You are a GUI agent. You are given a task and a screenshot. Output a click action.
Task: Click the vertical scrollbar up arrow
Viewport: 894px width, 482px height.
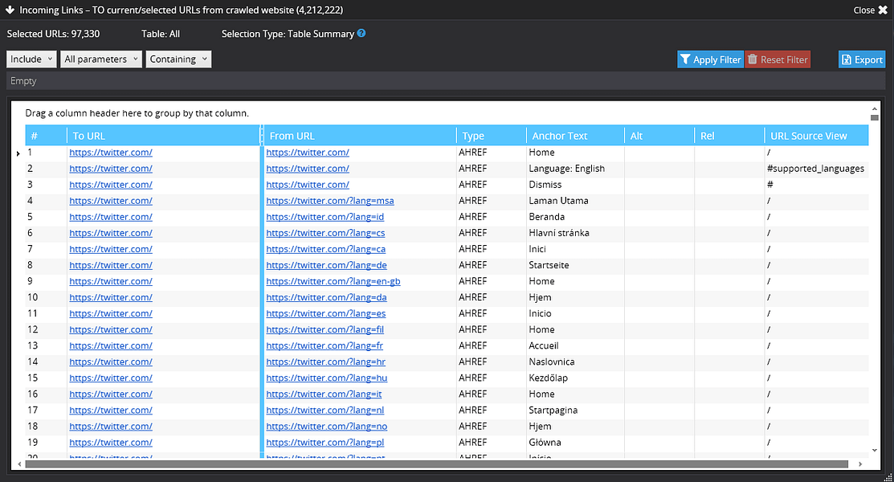[875, 108]
